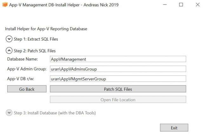Expand Step 3 Install Database chevron

[x=9, y=113]
